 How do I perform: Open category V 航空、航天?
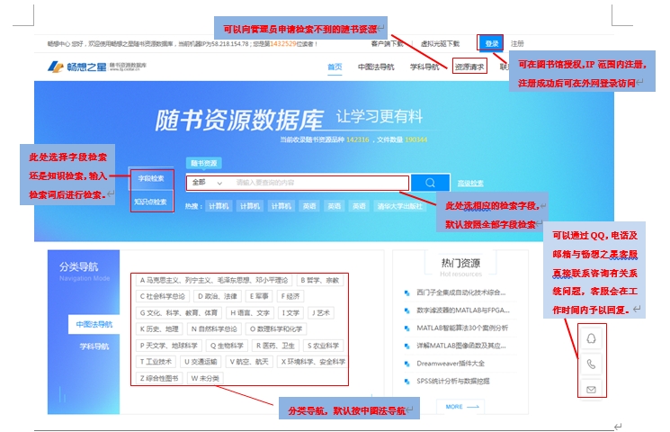[x=249, y=362]
